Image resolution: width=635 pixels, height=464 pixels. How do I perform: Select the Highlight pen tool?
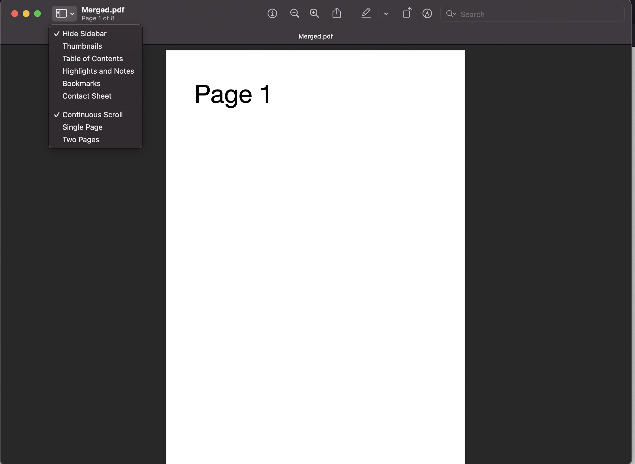pyautogui.click(x=366, y=13)
